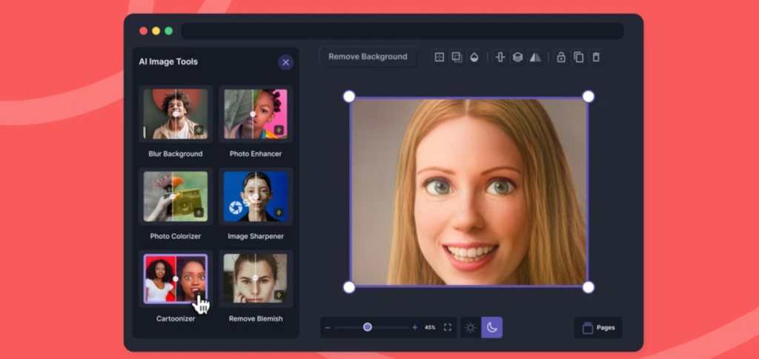759x359 pixels.
Task: Click the Remove Background button
Action: coord(368,56)
